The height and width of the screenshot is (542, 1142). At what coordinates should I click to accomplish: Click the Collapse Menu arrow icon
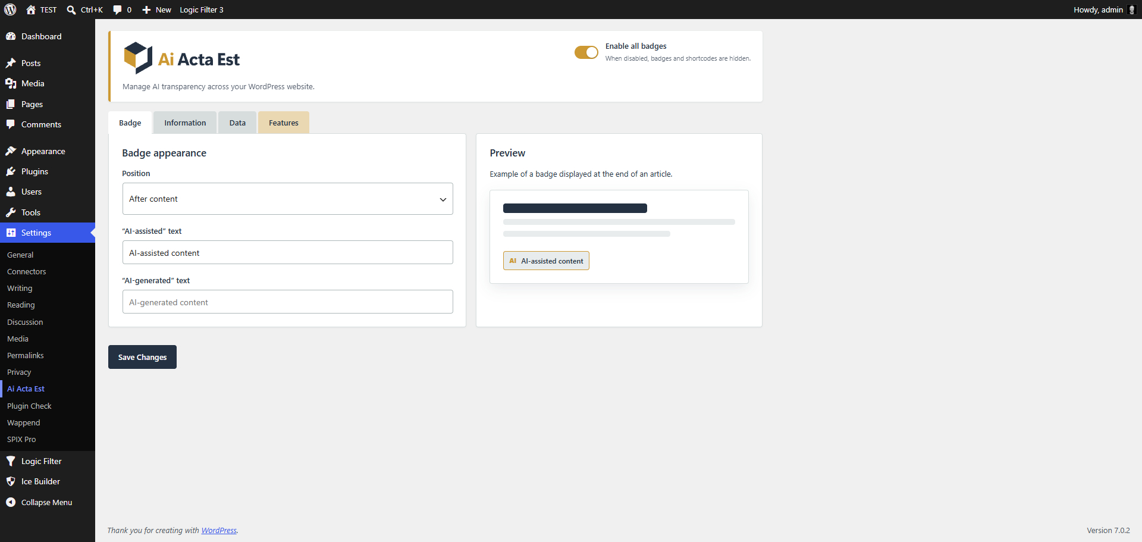tap(11, 502)
